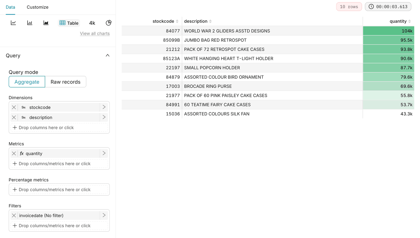Expand the quantity metric options
This screenshot has width=420, height=238.
pos(104,153)
